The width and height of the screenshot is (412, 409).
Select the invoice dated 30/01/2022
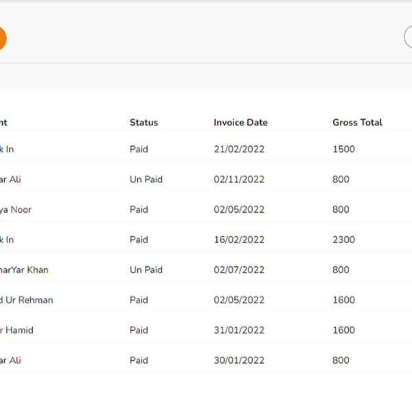tap(238, 360)
